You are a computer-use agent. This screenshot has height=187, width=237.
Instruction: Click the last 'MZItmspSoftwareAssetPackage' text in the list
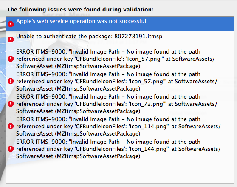pyautogui.click(x=98, y=156)
